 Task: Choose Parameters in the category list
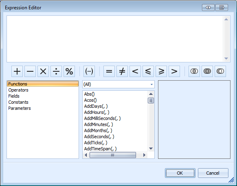coord(20,108)
